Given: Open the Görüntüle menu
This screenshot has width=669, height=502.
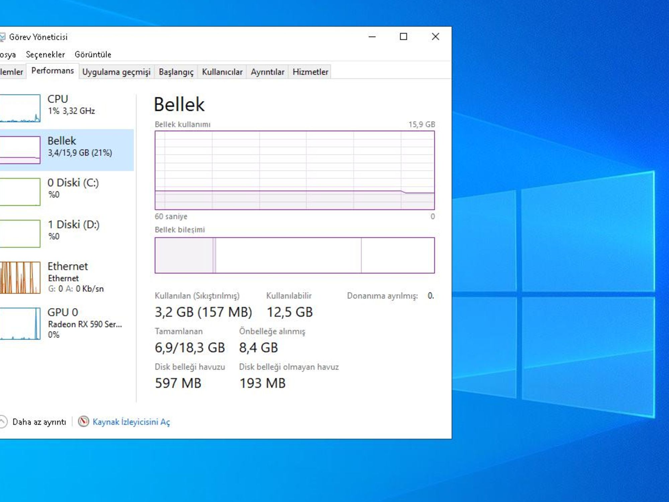Looking at the screenshot, I should (x=93, y=55).
